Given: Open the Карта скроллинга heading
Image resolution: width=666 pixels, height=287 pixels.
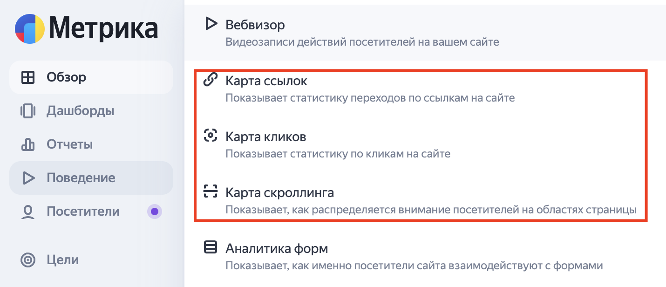Looking at the screenshot, I should 279,192.
